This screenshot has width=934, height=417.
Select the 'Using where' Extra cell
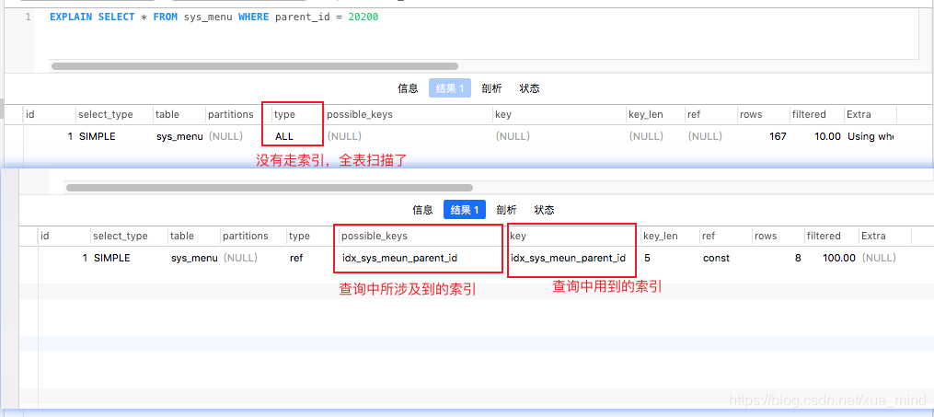(871, 136)
